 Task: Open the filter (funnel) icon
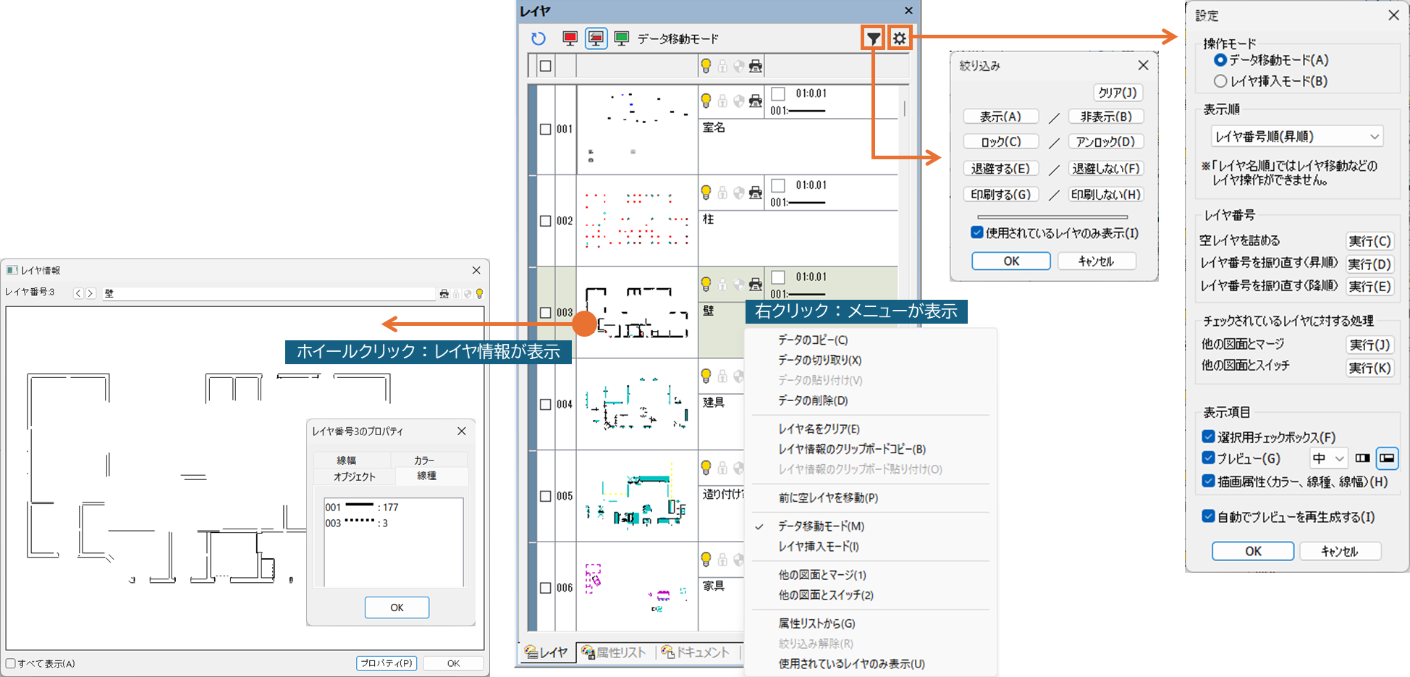tap(874, 38)
